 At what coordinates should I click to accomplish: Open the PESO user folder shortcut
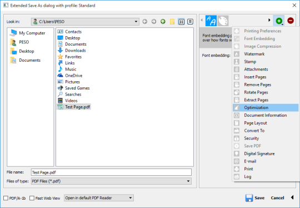19,42
